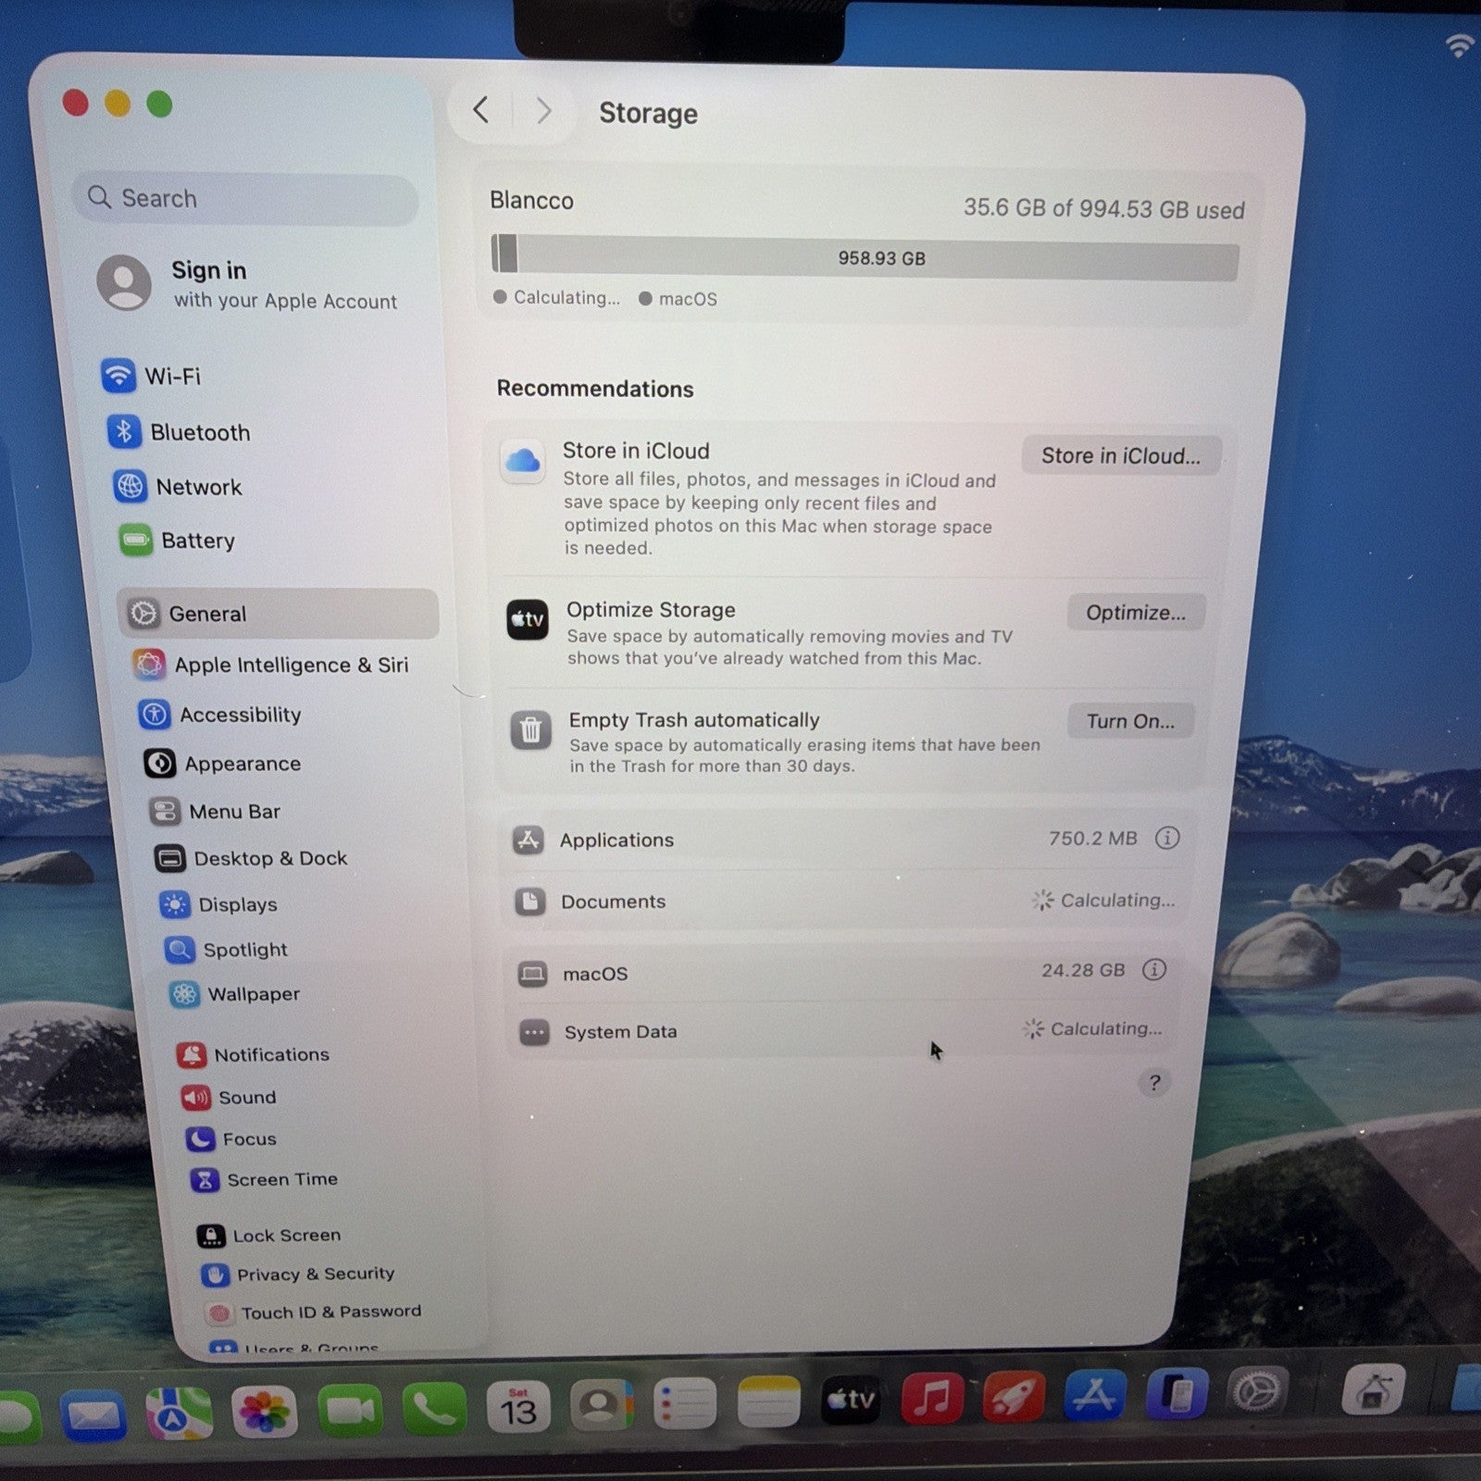Open Battery settings in the sidebar
The image size is (1481, 1481).
tap(177, 541)
